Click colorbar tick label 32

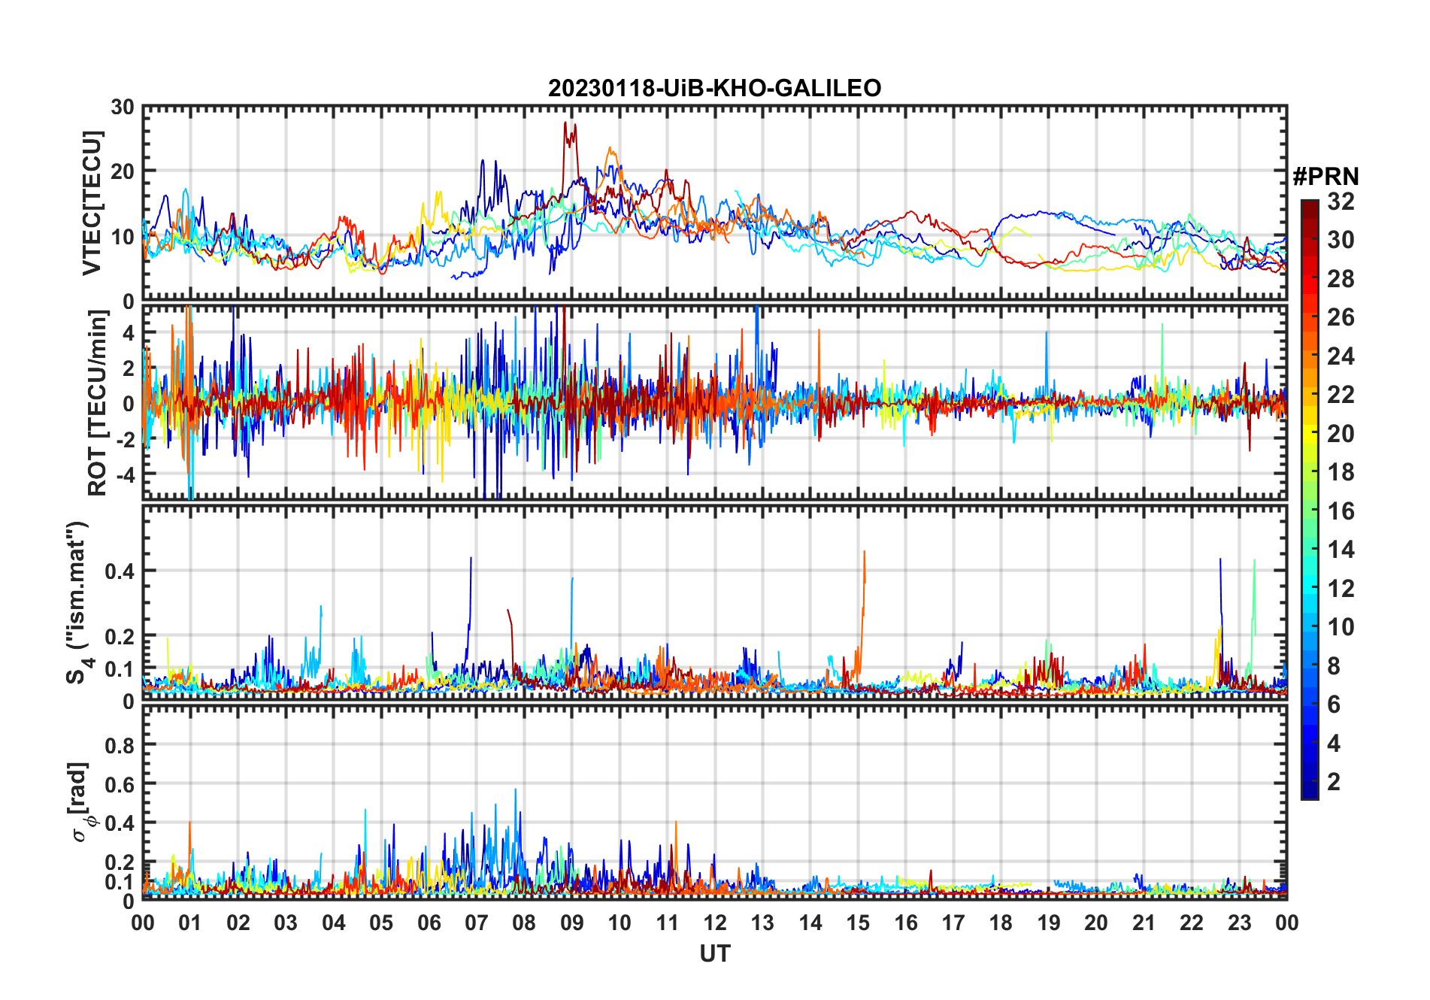1341,202
